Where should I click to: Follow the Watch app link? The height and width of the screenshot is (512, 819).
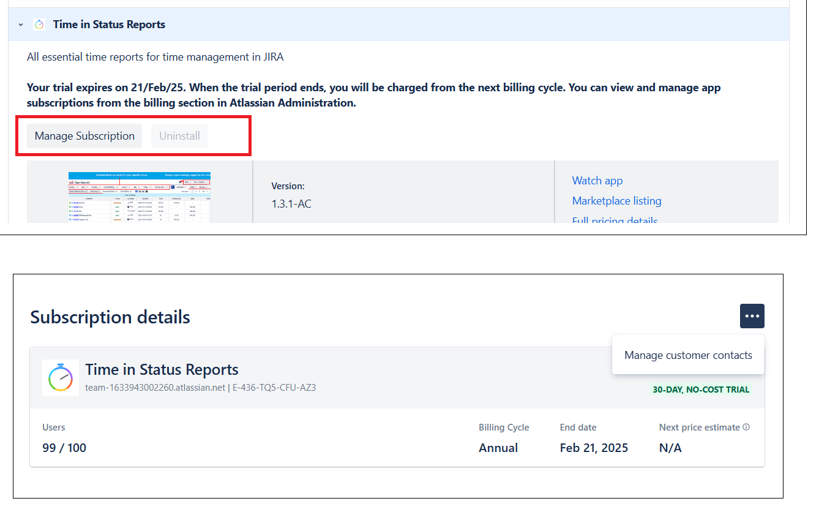(x=597, y=181)
